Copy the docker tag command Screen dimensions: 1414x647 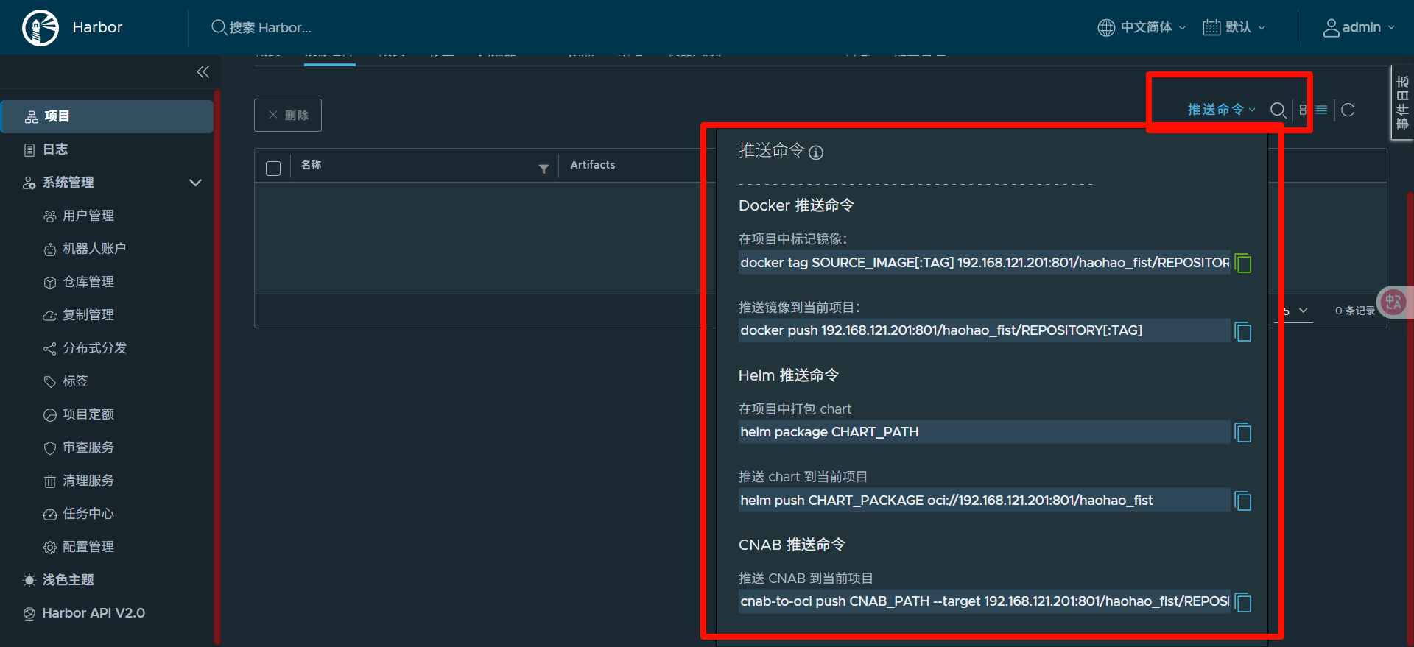[1243, 264]
